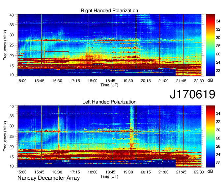224x182 pixels.
Task: Click the 20:15 tick under right-handed plot
Action: pyautogui.click(x=146, y=81)
